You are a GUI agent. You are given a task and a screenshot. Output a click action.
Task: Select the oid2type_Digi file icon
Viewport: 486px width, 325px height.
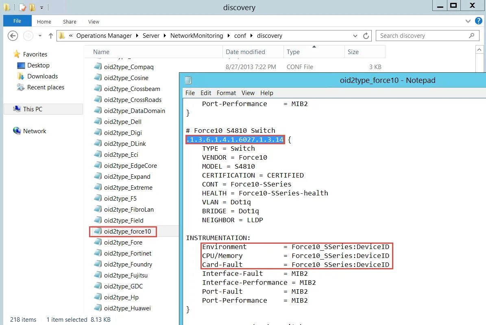pos(98,132)
